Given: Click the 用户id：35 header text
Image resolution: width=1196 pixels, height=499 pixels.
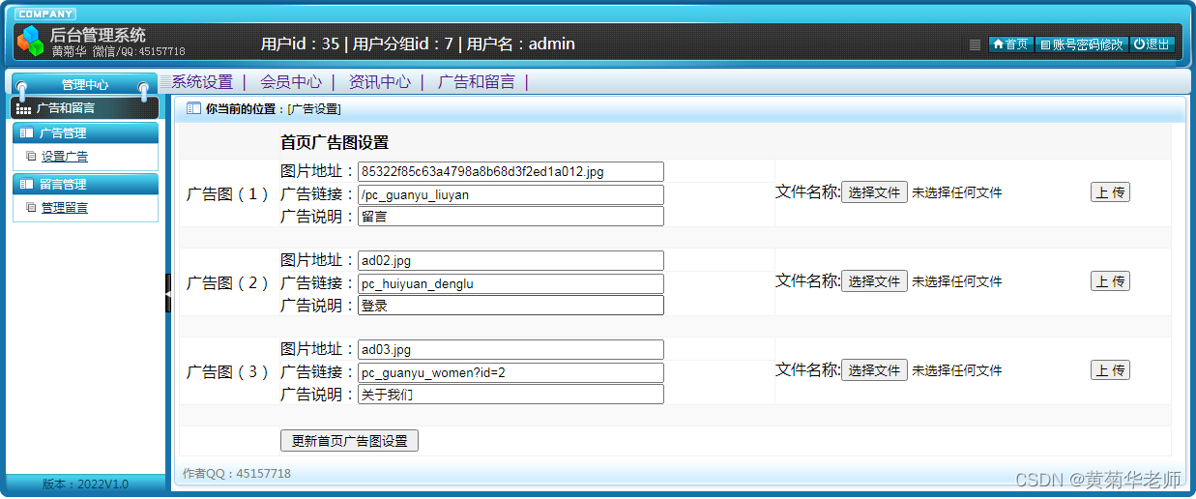Looking at the screenshot, I should [301, 44].
